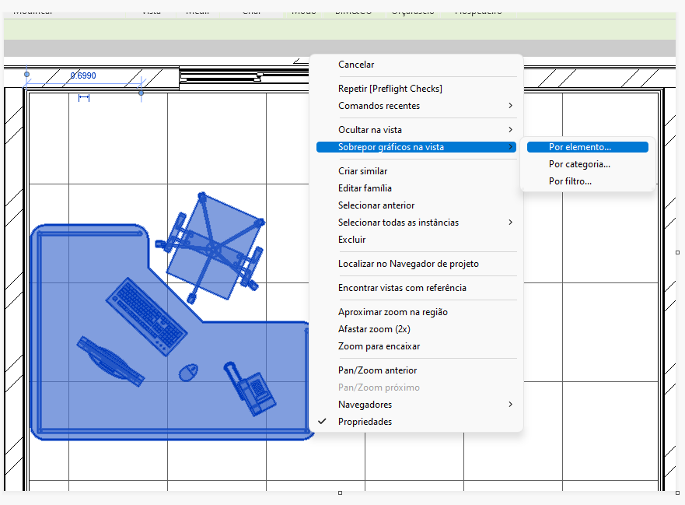Toggle the checked Propriedades option
Screen dimensions: 685x505
pyautogui.click(x=365, y=422)
